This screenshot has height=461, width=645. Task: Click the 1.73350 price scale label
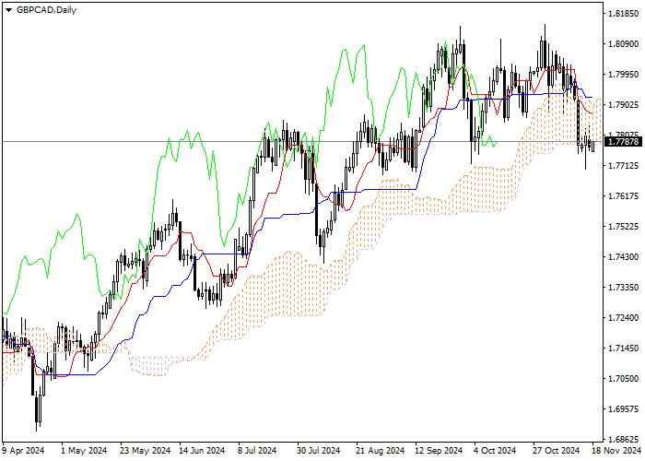pos(623,288)
